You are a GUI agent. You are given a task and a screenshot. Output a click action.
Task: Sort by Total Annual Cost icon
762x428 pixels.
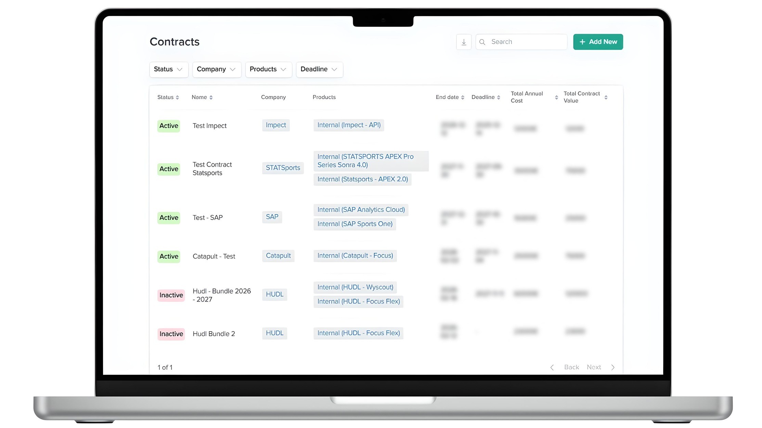coord(556,97)
